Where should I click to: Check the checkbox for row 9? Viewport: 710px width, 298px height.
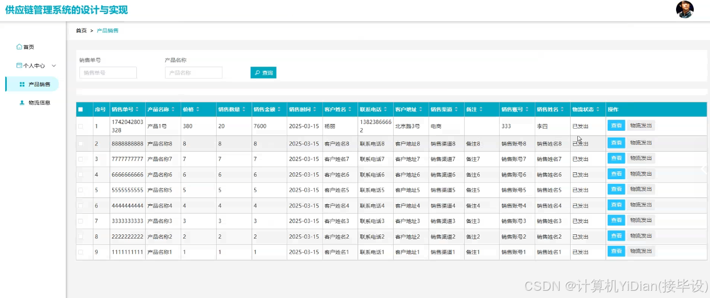[x=80, y=252]
